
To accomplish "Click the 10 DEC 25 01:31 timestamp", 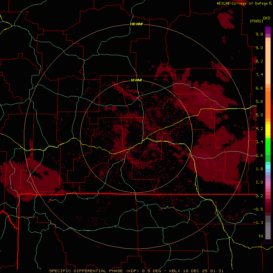I will click(204, 271).
